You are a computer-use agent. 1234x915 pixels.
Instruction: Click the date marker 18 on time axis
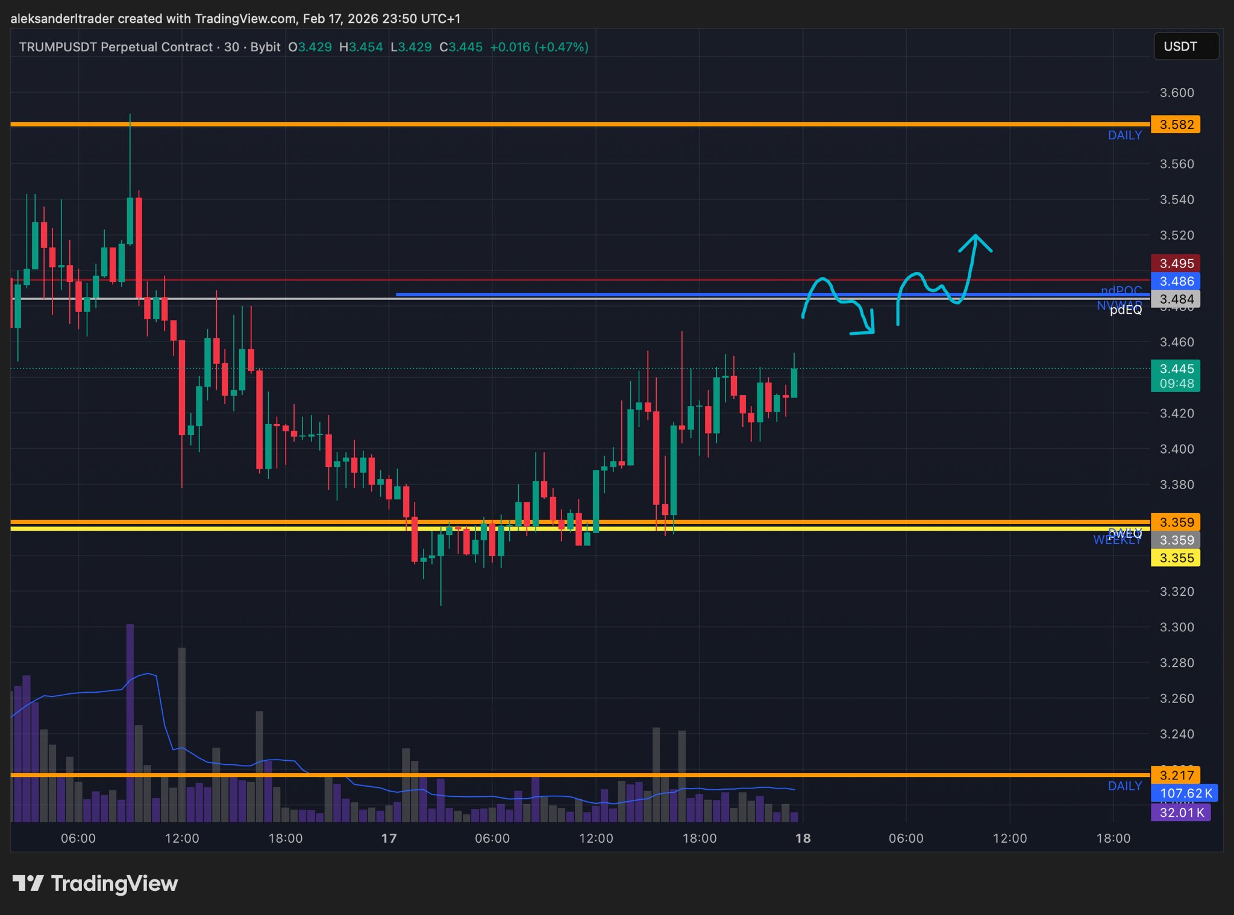[x=803, y=838]
